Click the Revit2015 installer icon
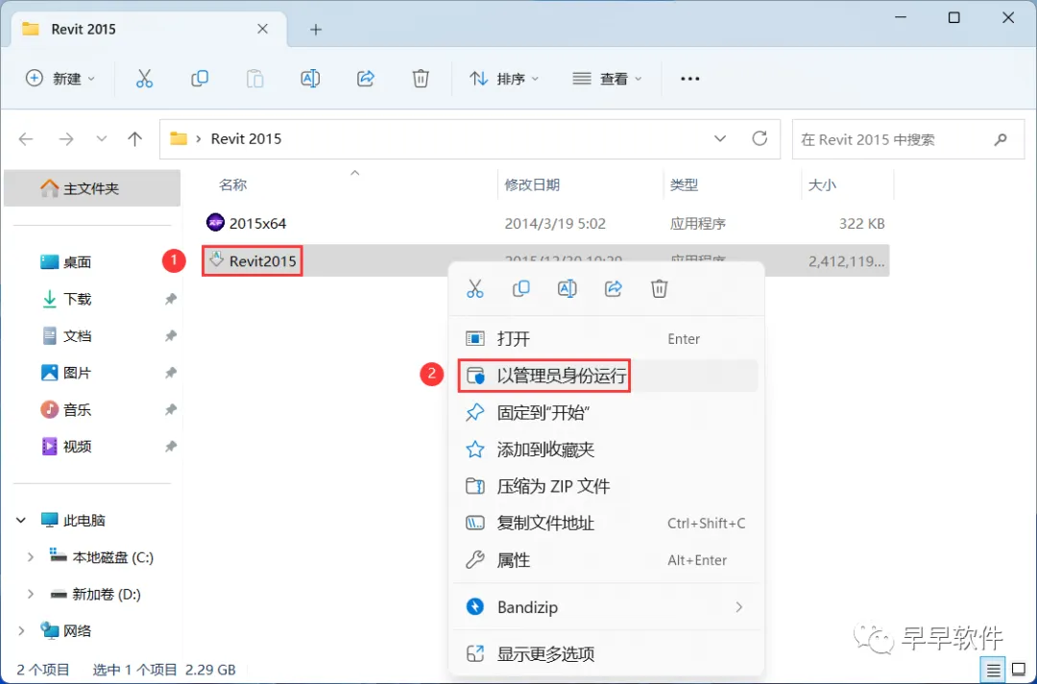The width and height of the screenshot is (1037, 684). tap(216, 259)
